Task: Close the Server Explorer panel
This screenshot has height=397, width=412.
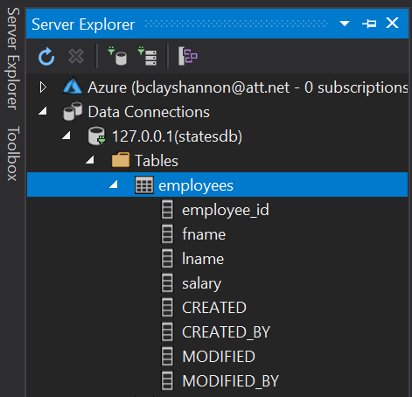Action: pyautogui.click(x=392, y=23)
